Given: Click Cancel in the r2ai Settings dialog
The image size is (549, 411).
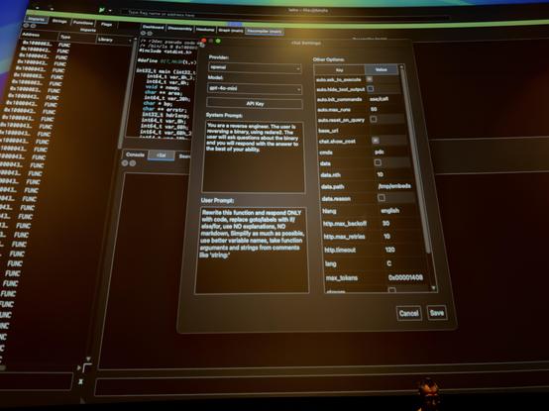Looking at the screenshot, I should [x=409, y=313].
